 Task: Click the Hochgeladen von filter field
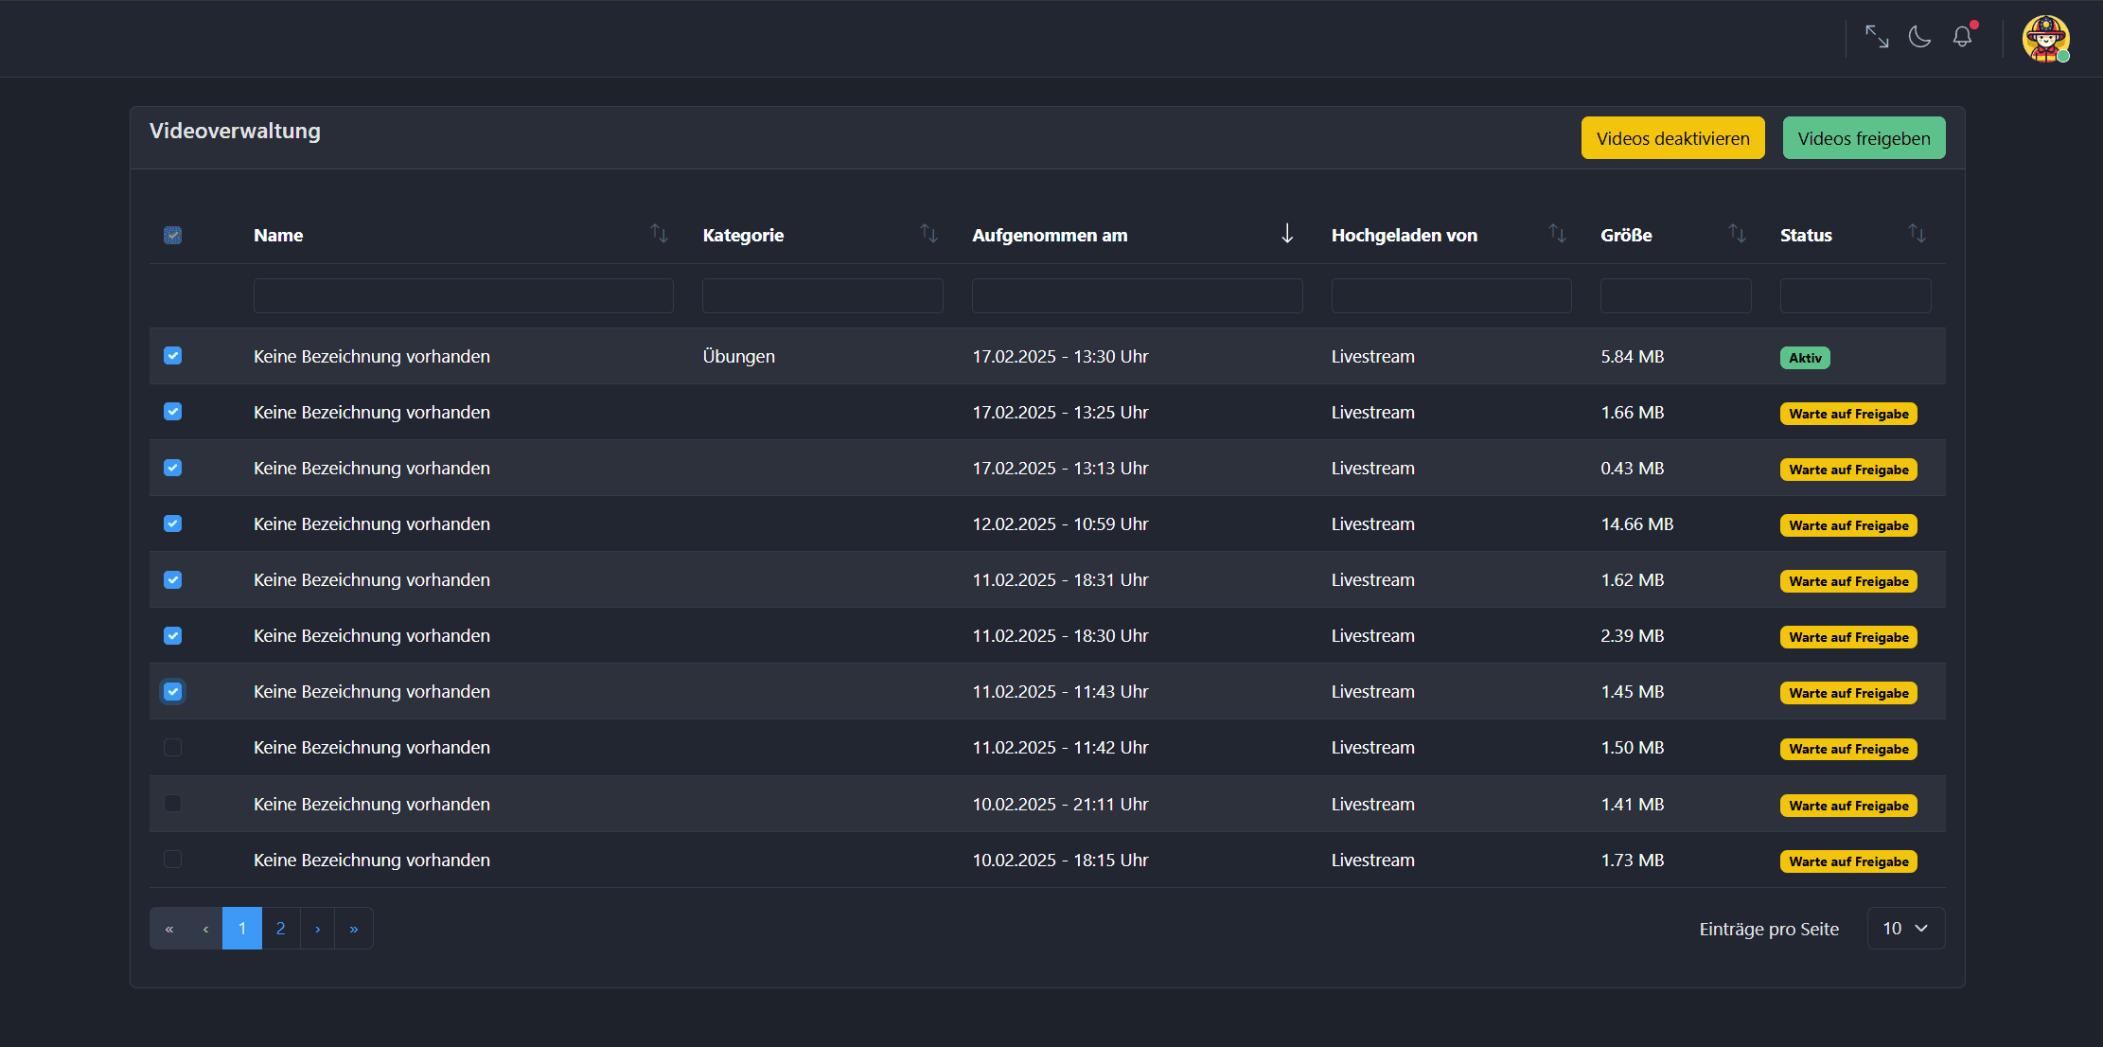tap(1451, 296)
